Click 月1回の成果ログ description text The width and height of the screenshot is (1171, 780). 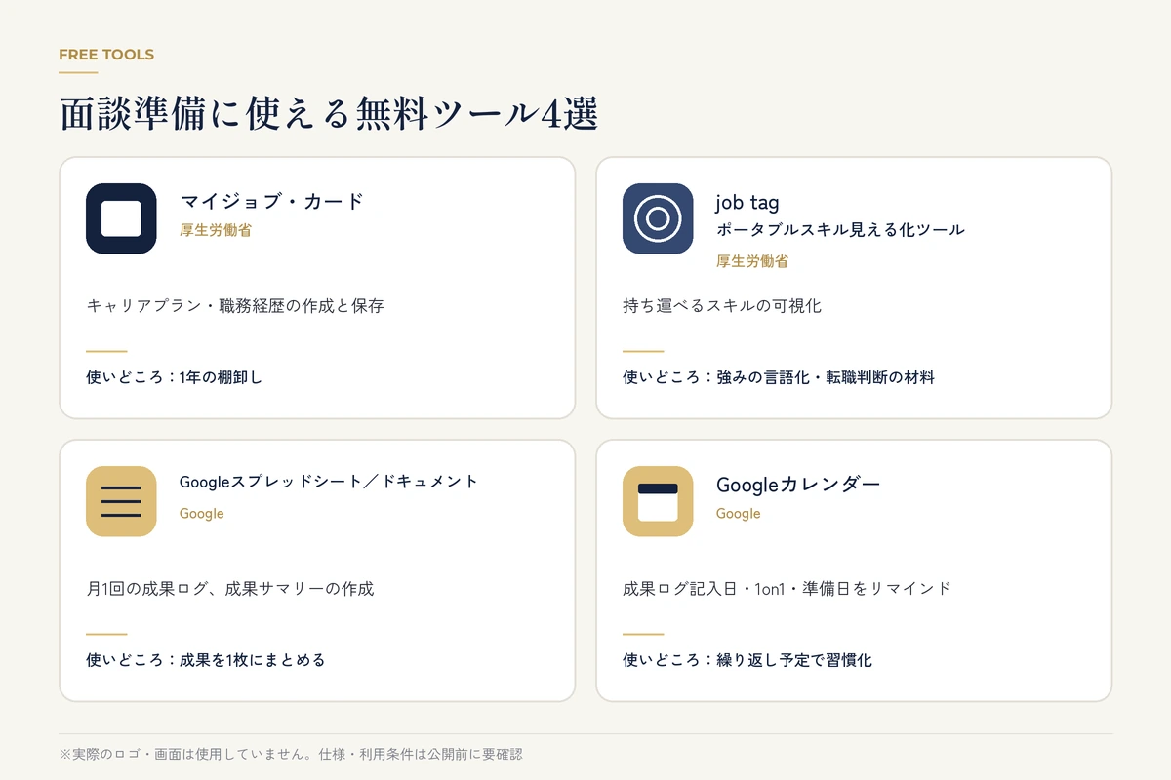pos(230,589)
